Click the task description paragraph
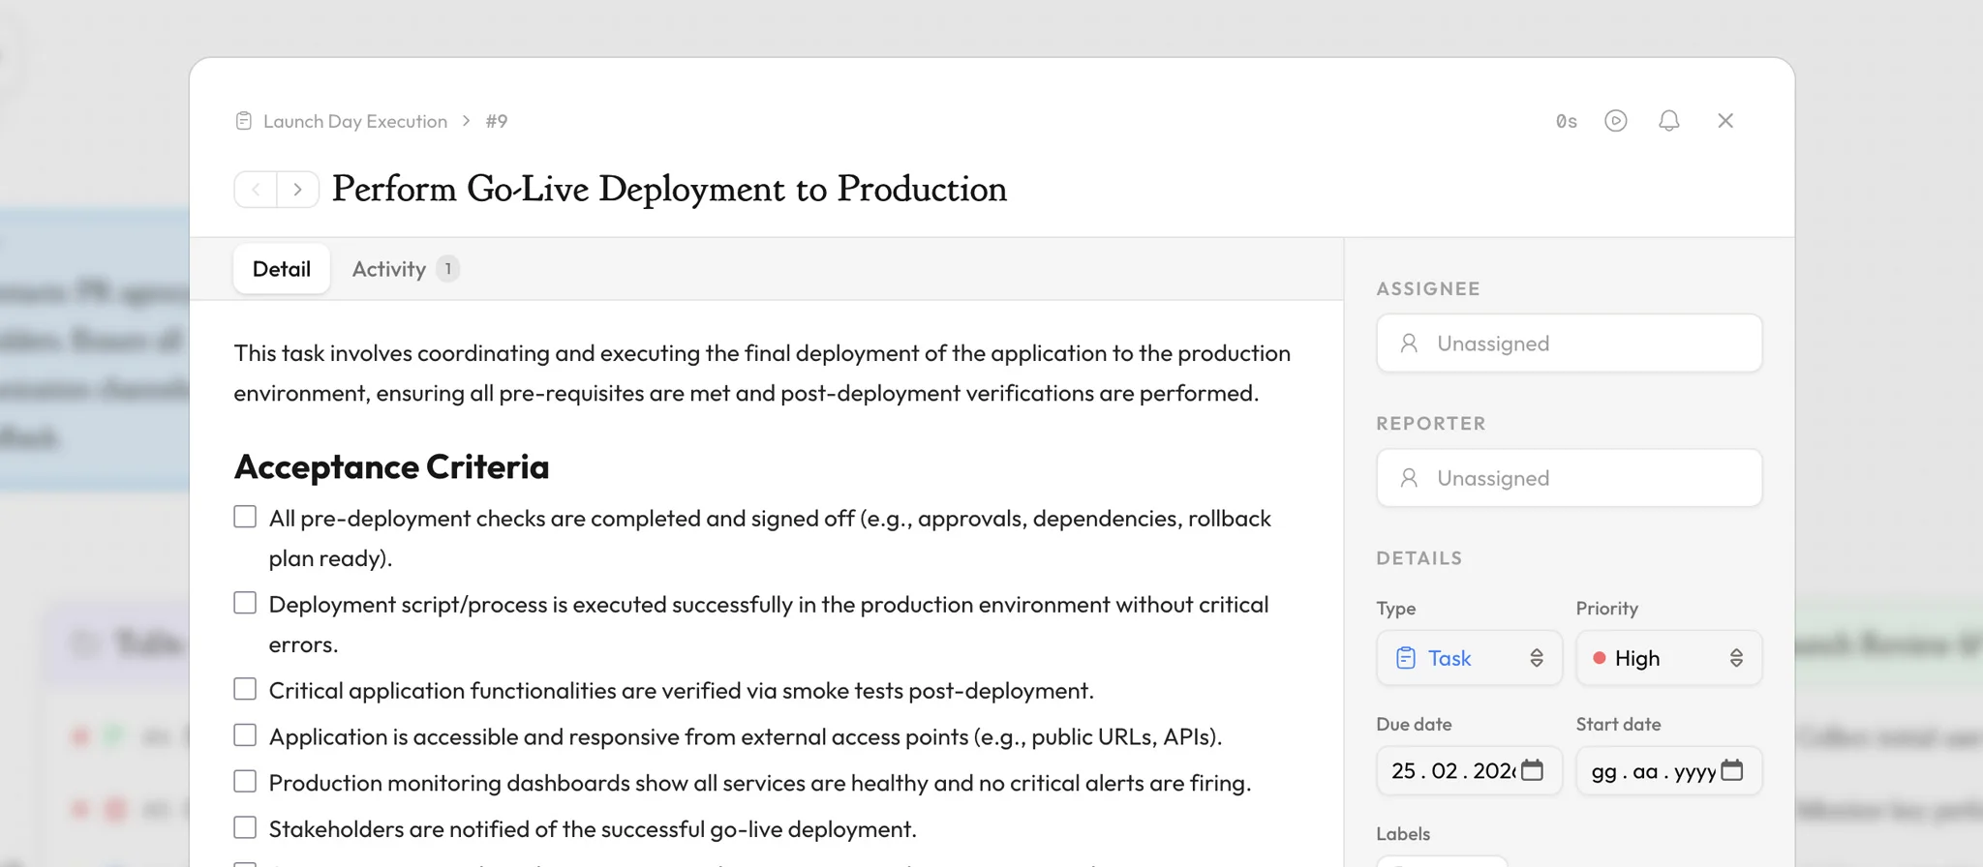Screen dimensions: 1983x867 click(763, 374)
